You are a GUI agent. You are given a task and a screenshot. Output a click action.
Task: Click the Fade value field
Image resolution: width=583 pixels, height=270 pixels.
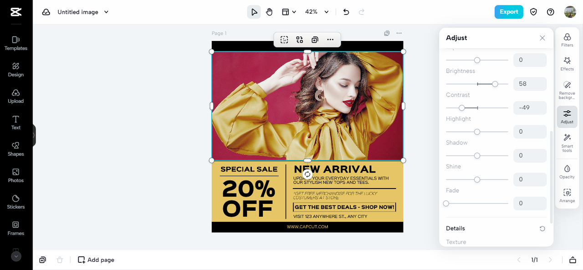530,204
